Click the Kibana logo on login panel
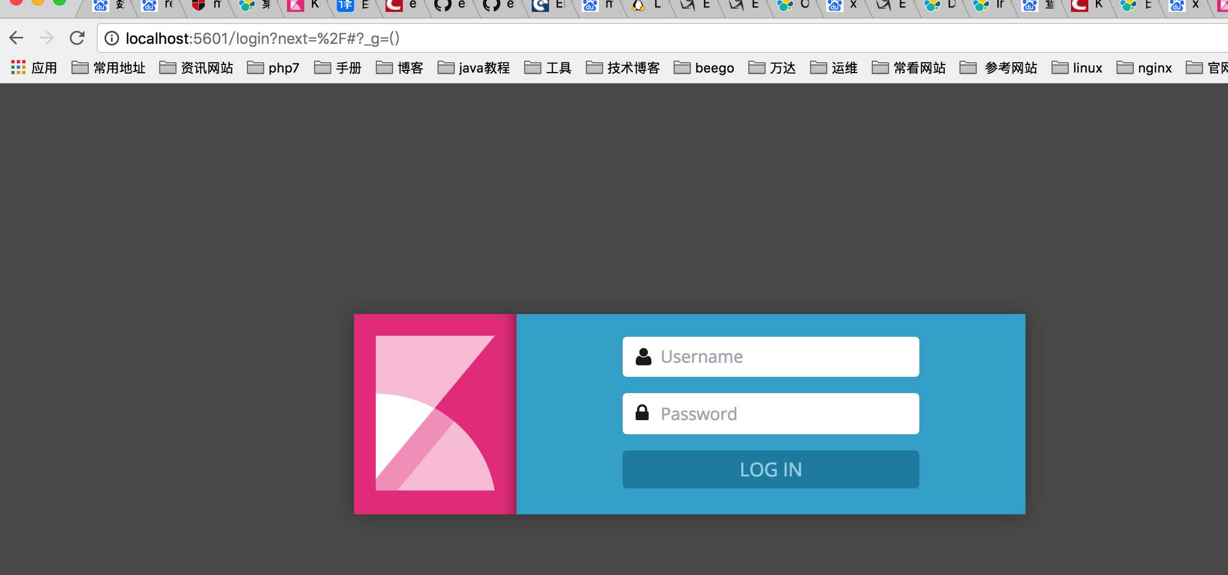The image size is (1228, 575). pyautogui.click(x=435, y=414)
